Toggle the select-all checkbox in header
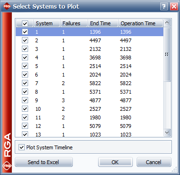This screenshot has width=180, height=175. pyautogui.click(x=25, y=24)
